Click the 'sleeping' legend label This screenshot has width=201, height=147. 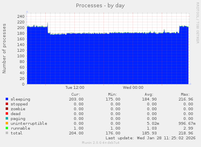tap(21, 99)
